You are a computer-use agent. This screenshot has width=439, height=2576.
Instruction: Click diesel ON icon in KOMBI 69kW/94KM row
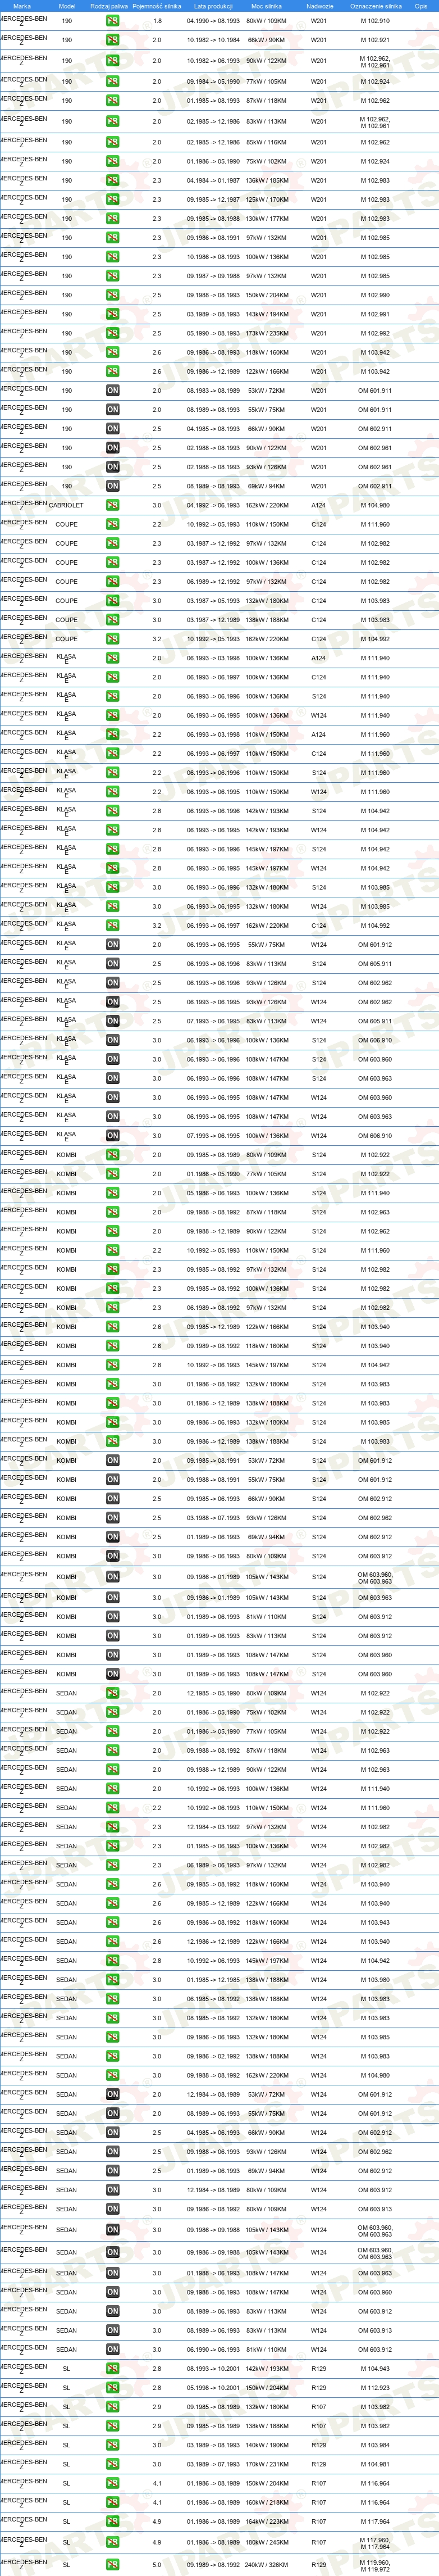112,1537
